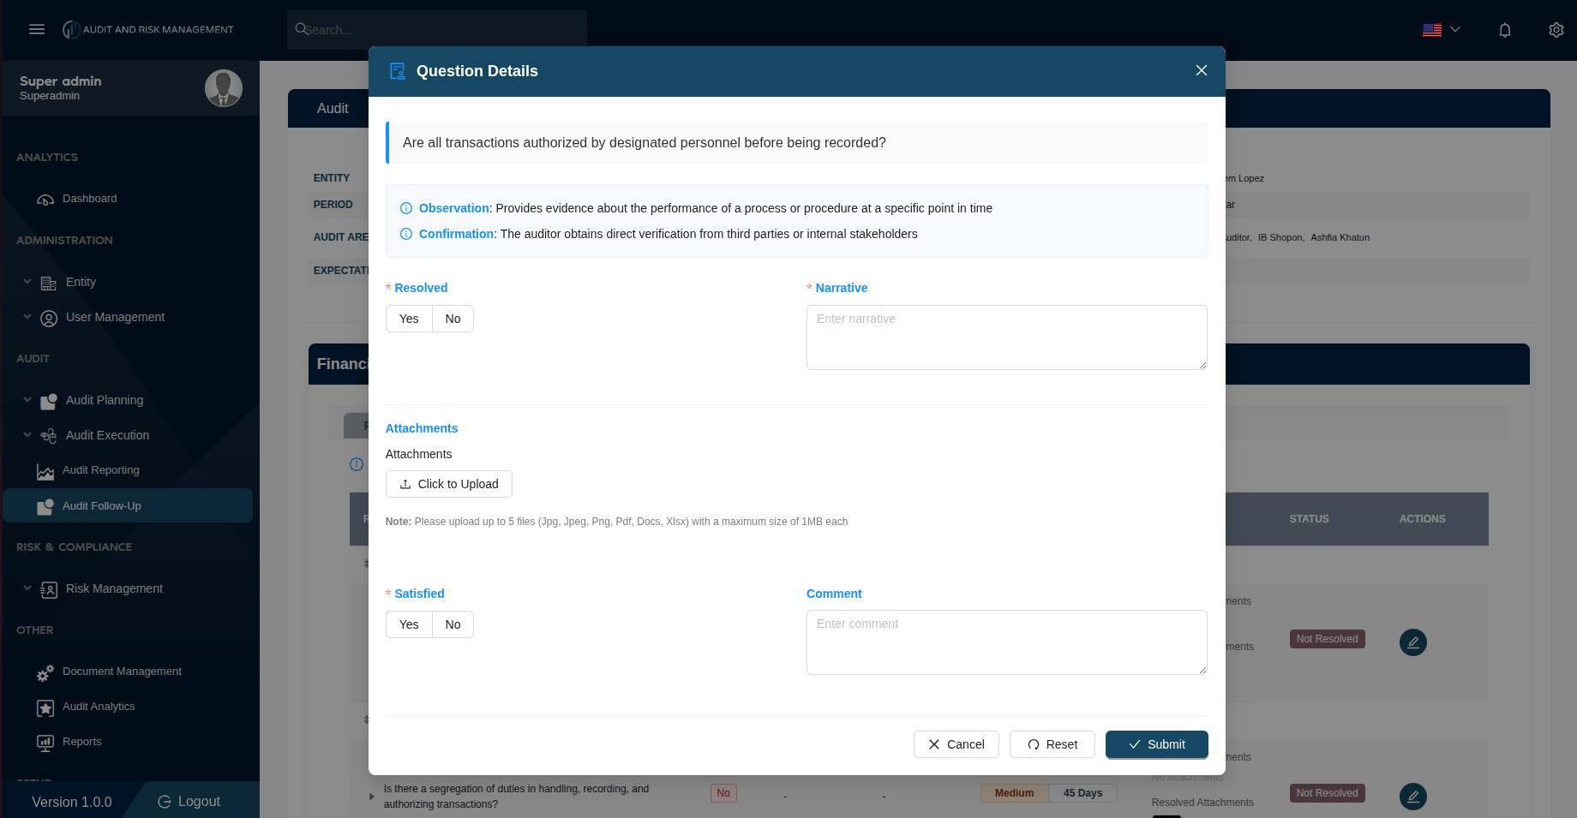The width and height of the screenshot is (1577, 818).
Task: Click the Super admin avatar
Action: 224,88
